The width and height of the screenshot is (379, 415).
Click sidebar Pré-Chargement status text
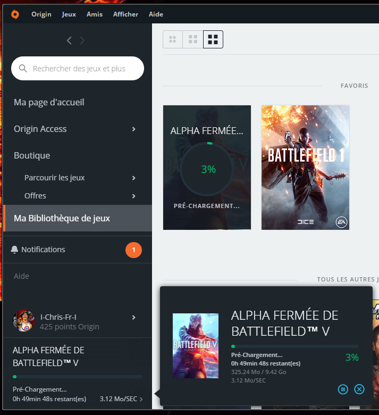40,389
